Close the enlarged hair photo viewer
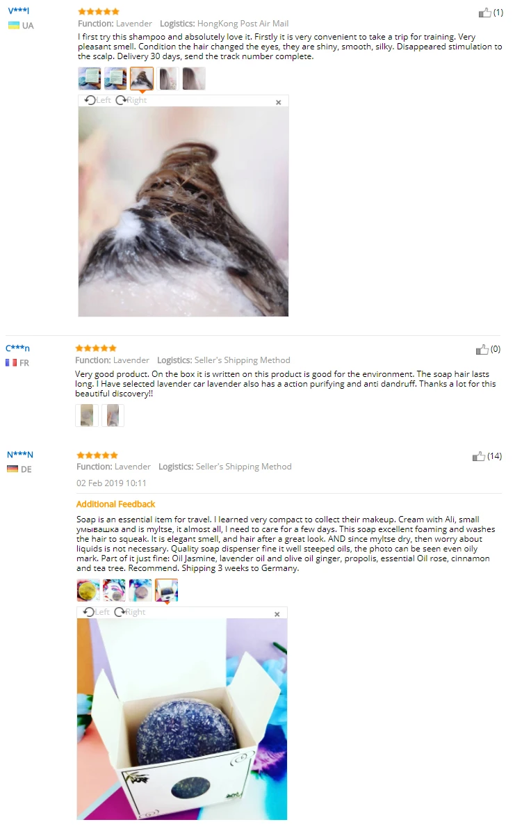 279,102
